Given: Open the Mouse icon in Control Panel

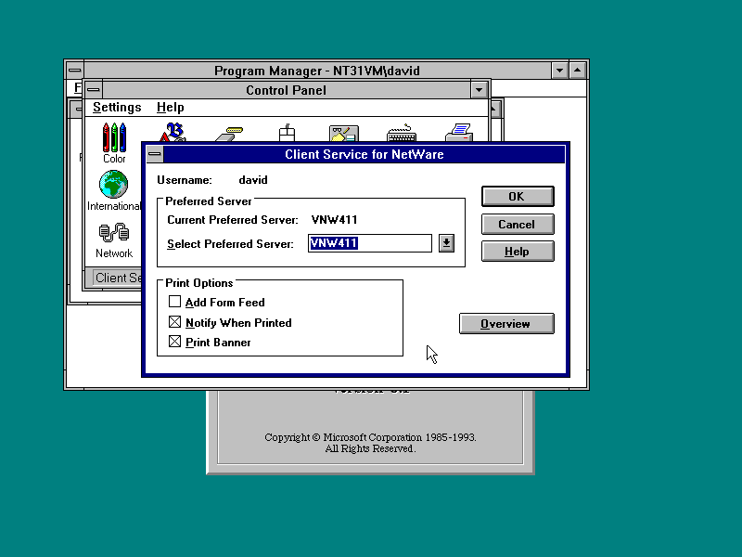Looking at the screenshot, I should 287,133.
